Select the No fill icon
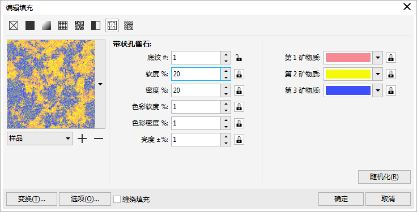 point(14,26)
